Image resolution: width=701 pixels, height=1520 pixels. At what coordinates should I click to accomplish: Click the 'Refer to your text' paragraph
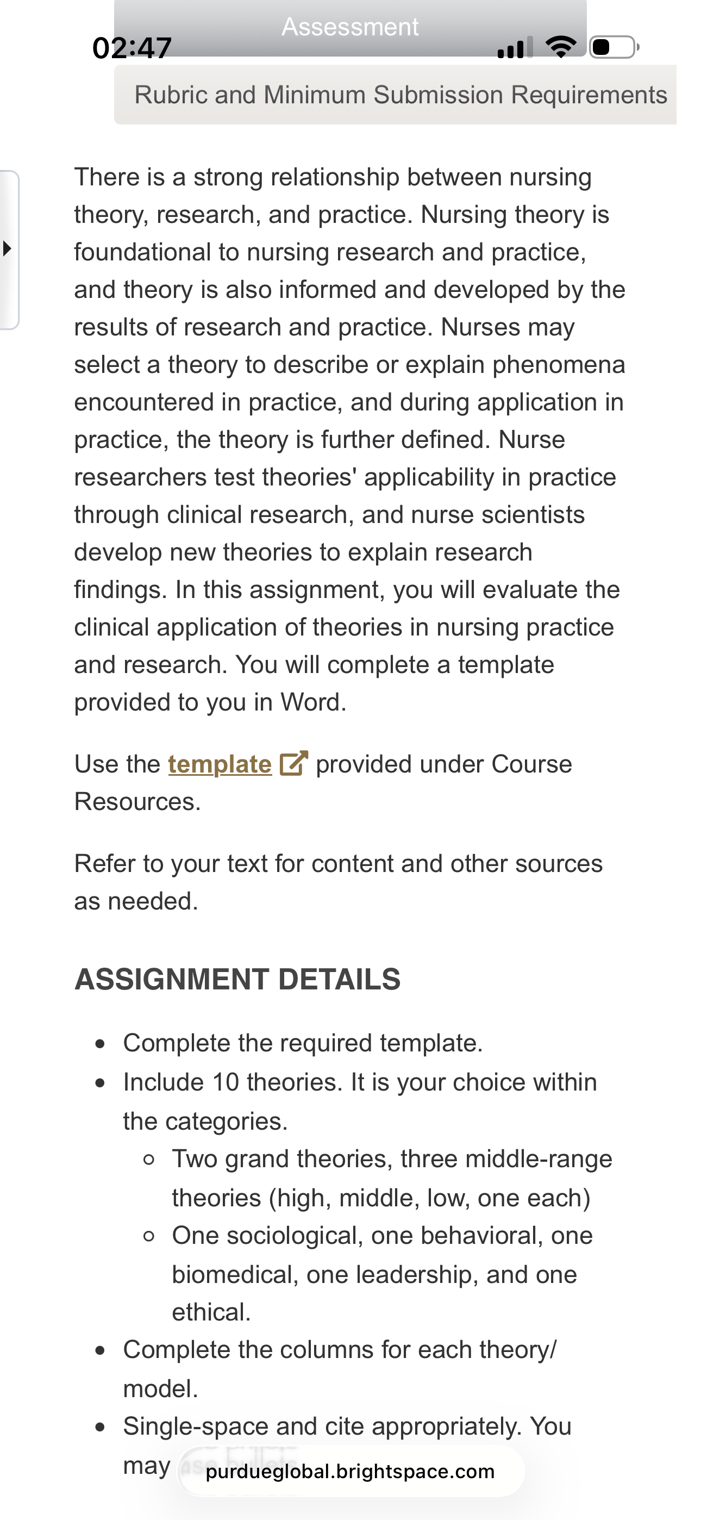[x=338, y=882]
